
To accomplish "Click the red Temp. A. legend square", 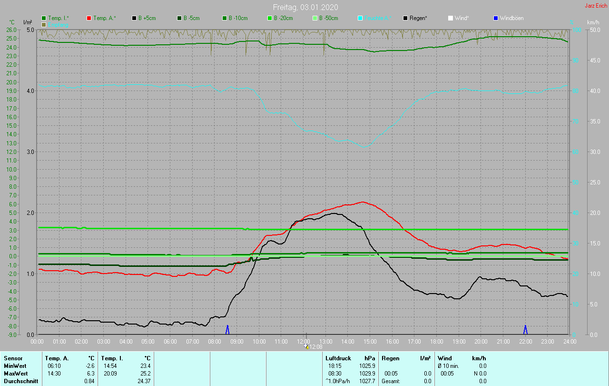I will (89, 18).
